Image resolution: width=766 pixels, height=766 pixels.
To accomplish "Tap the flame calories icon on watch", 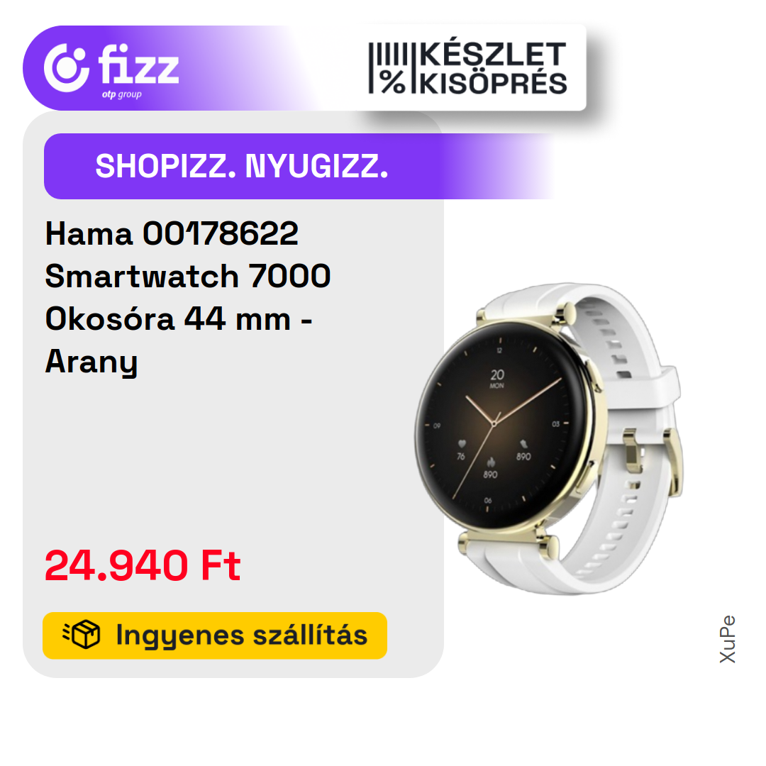I will click(491, 462).
